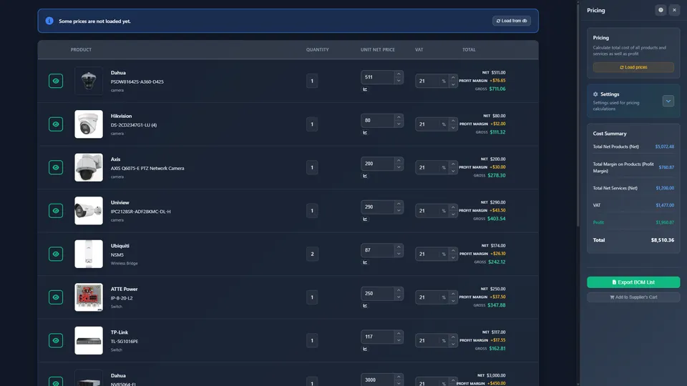Edit unit net price 200 for Axis
This screenshot has width=687, height=386.
click(x=378, y=164)
